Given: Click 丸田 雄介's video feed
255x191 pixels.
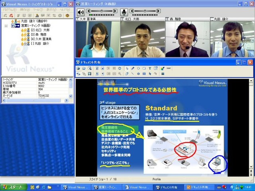Looking at the screenshot, I should tap(232, 39).
